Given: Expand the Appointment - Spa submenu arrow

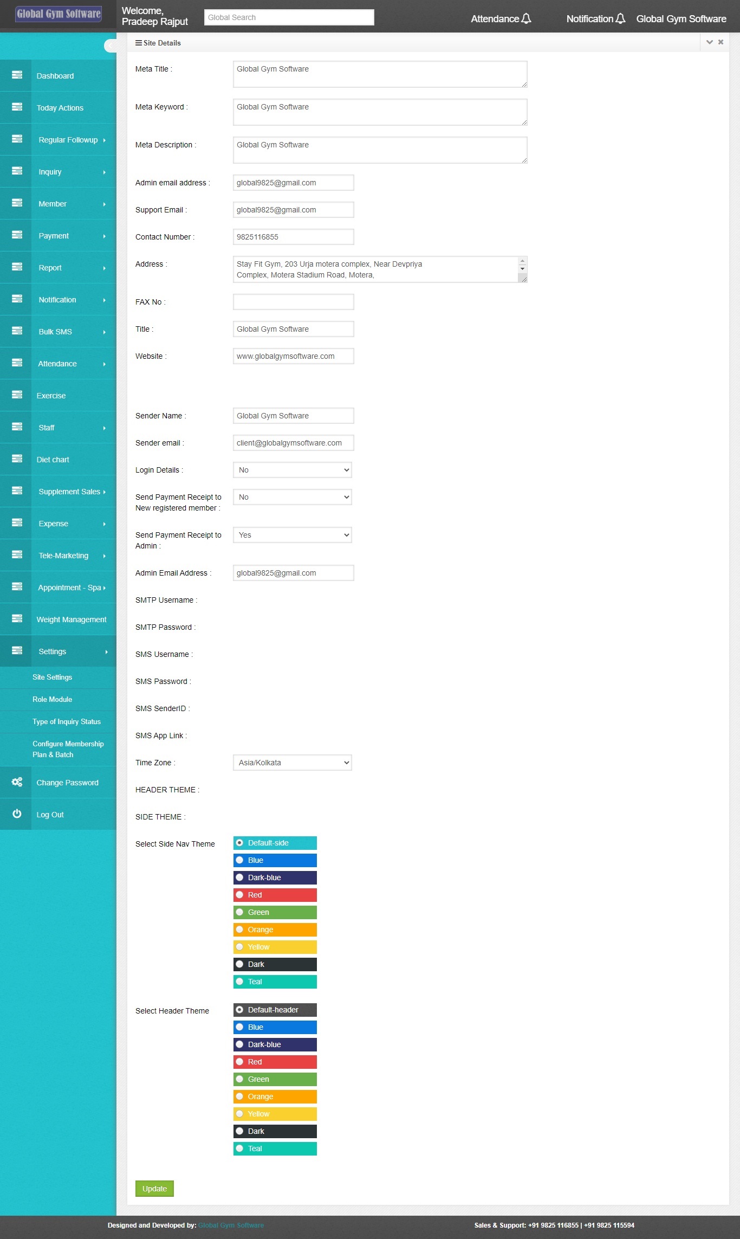Looking at the screenshot, I should click(105, 588).
